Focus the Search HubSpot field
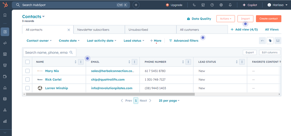 71,5
